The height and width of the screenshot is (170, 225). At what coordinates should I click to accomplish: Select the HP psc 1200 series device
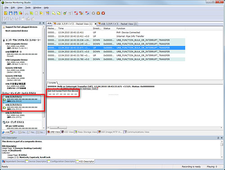15,126
